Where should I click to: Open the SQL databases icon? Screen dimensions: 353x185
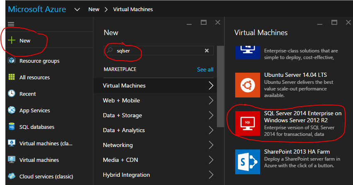12,127
